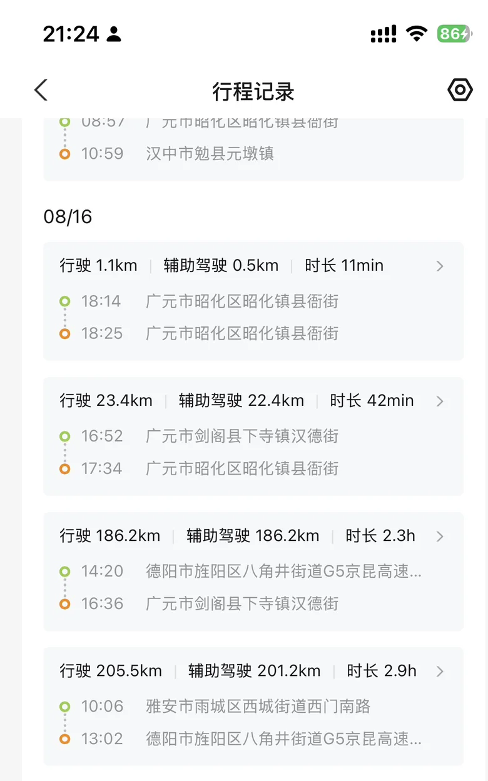
Task: Tap the battery indicator in status bar
Action: tap(454, 34)
